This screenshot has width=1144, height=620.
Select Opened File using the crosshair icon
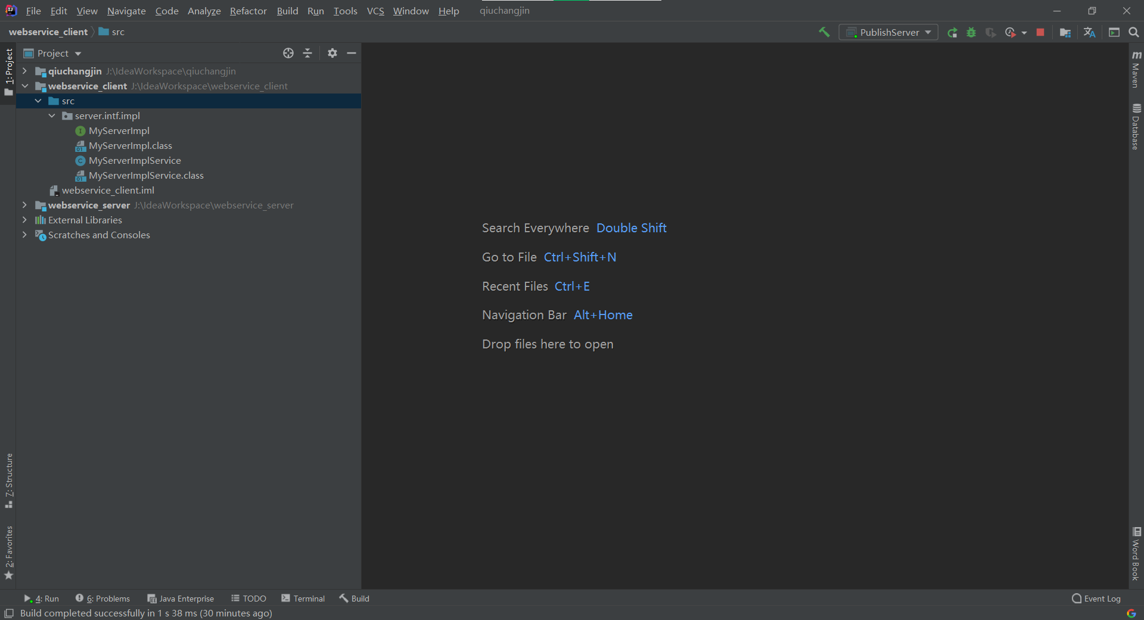point(288,53)
